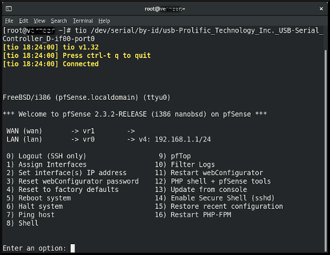Screen dimensions: 330x255
Task: Open the Help menu
Action: [104, 21]
